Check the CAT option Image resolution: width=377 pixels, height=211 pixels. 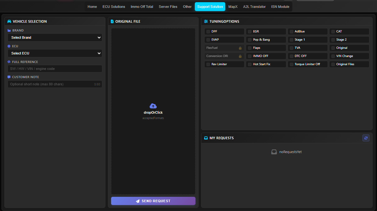(333, 31)
